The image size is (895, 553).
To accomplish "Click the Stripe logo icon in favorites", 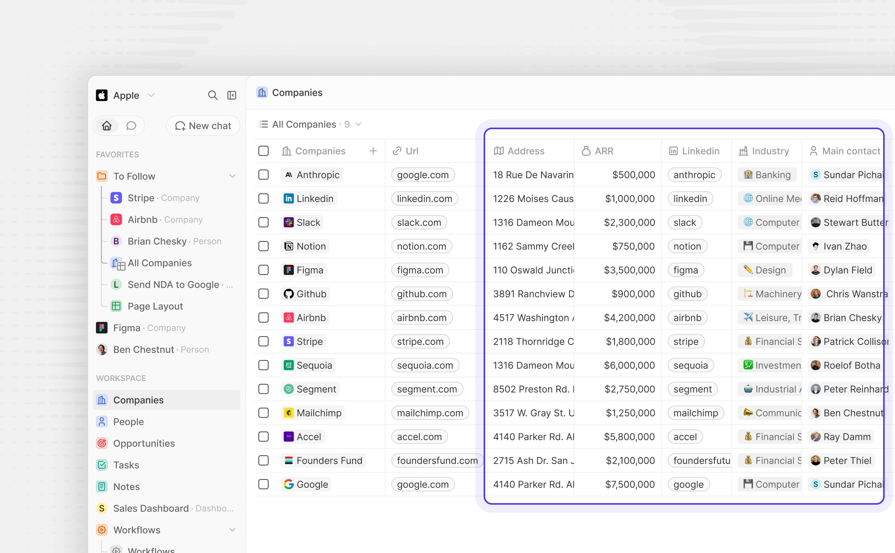I will click(x=116, y=198).
